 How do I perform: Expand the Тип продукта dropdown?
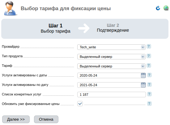point(111,57)
